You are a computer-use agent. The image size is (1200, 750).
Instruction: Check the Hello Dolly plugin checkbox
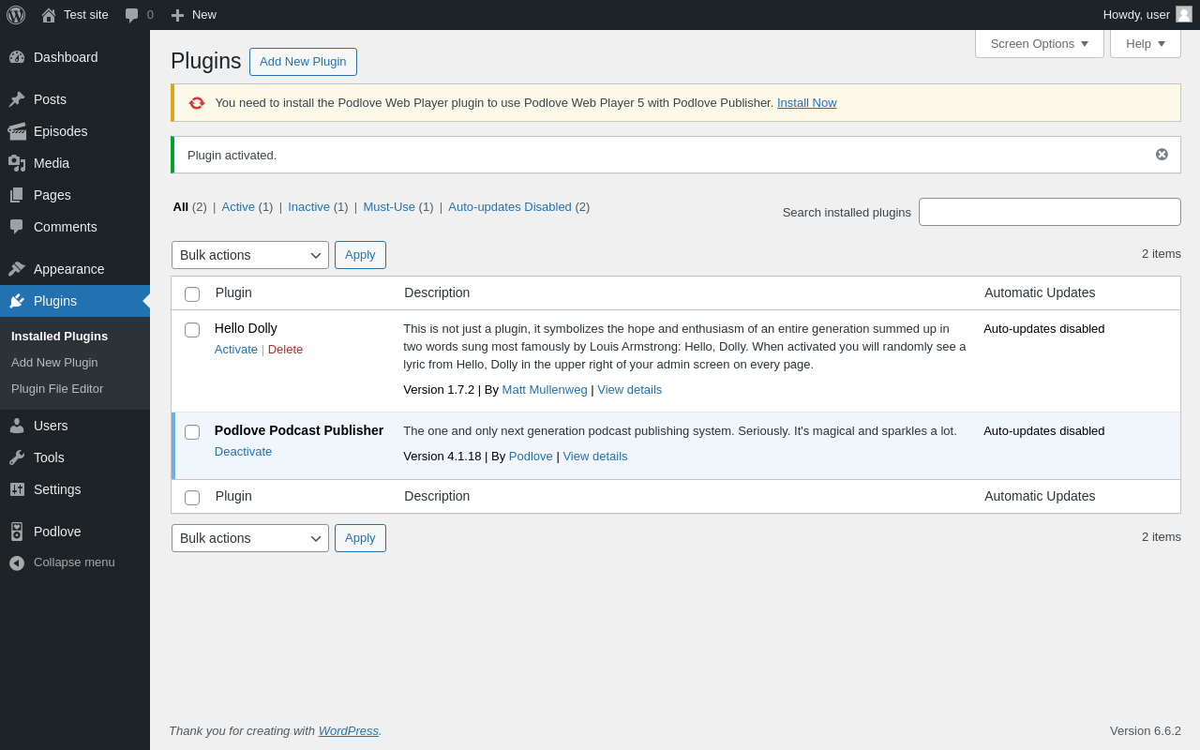192,330
